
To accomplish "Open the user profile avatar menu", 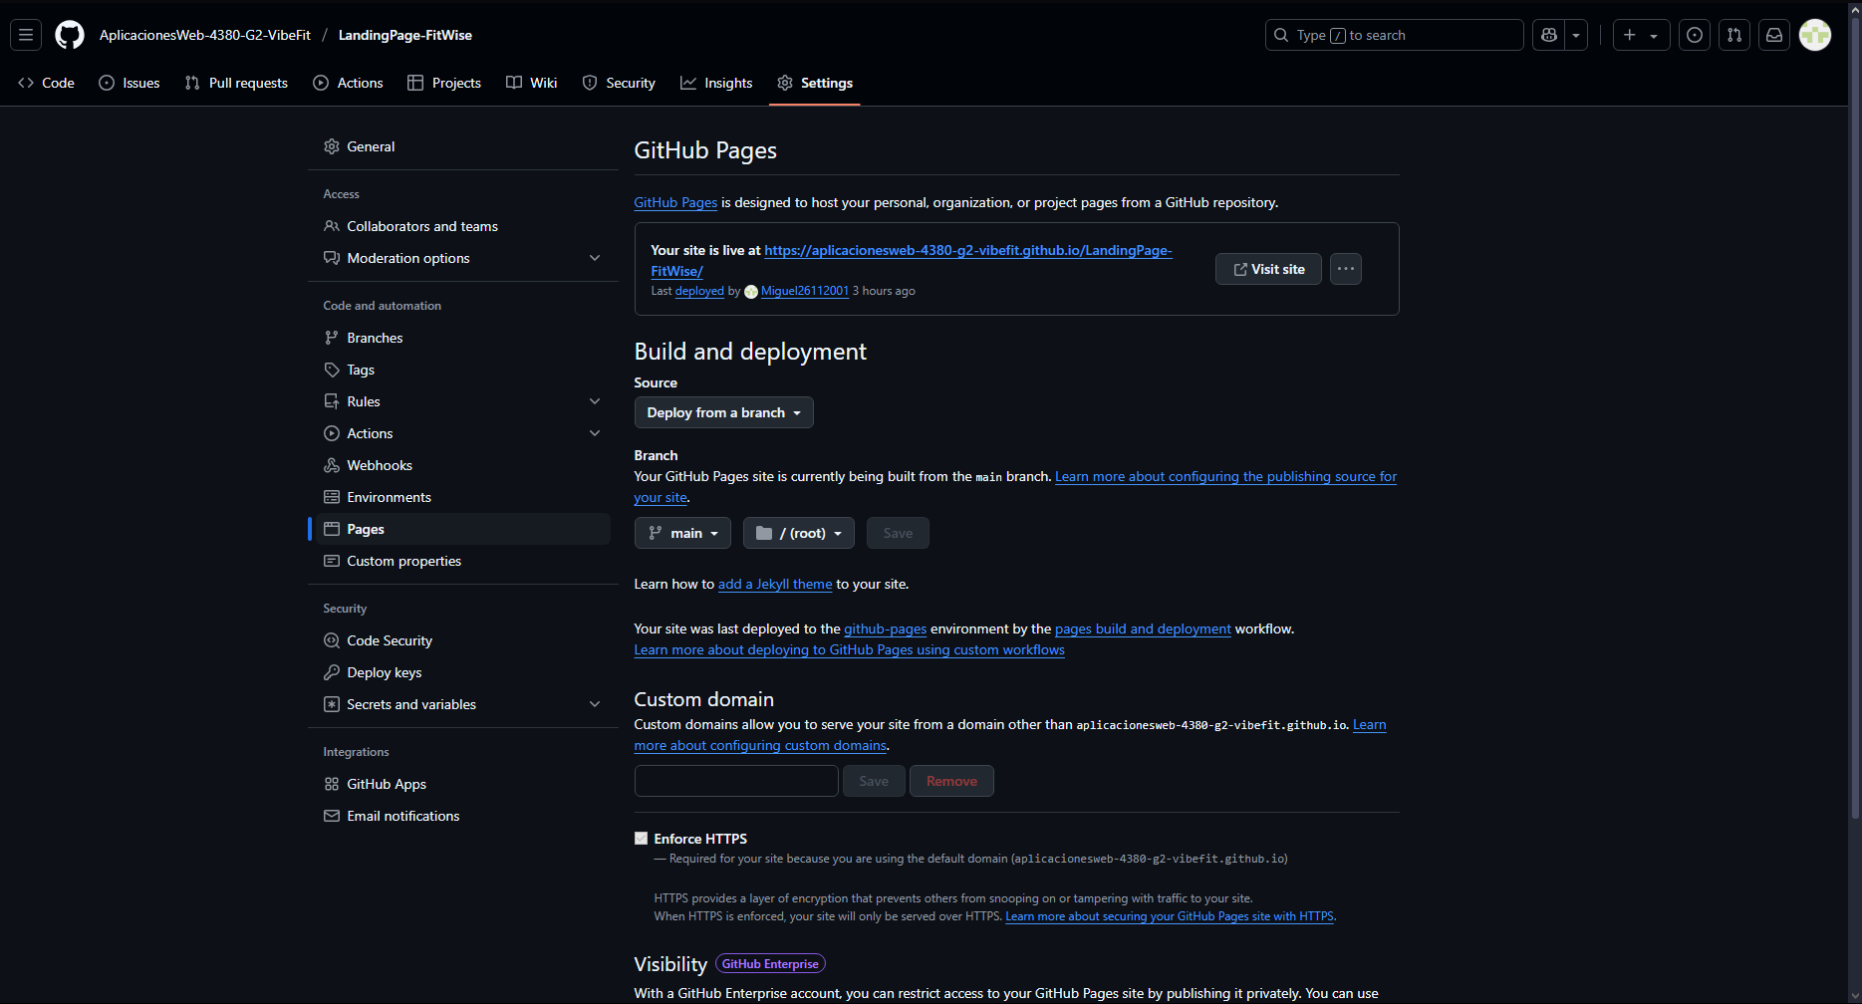I will coord(1815,35).
